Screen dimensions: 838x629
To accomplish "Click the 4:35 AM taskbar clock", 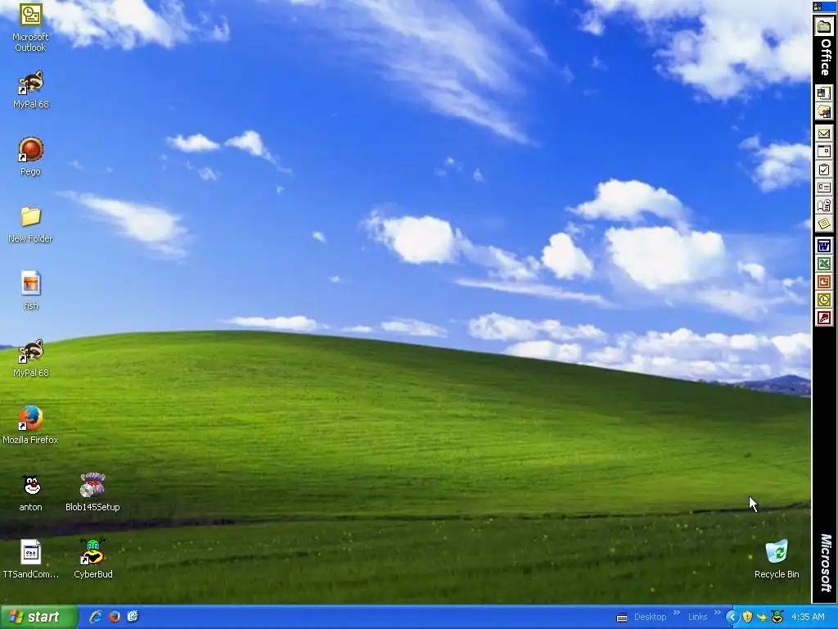I will click(x=808, y=617).
